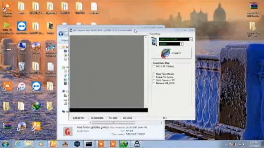Click the Back button in the Explorer window

61,34
